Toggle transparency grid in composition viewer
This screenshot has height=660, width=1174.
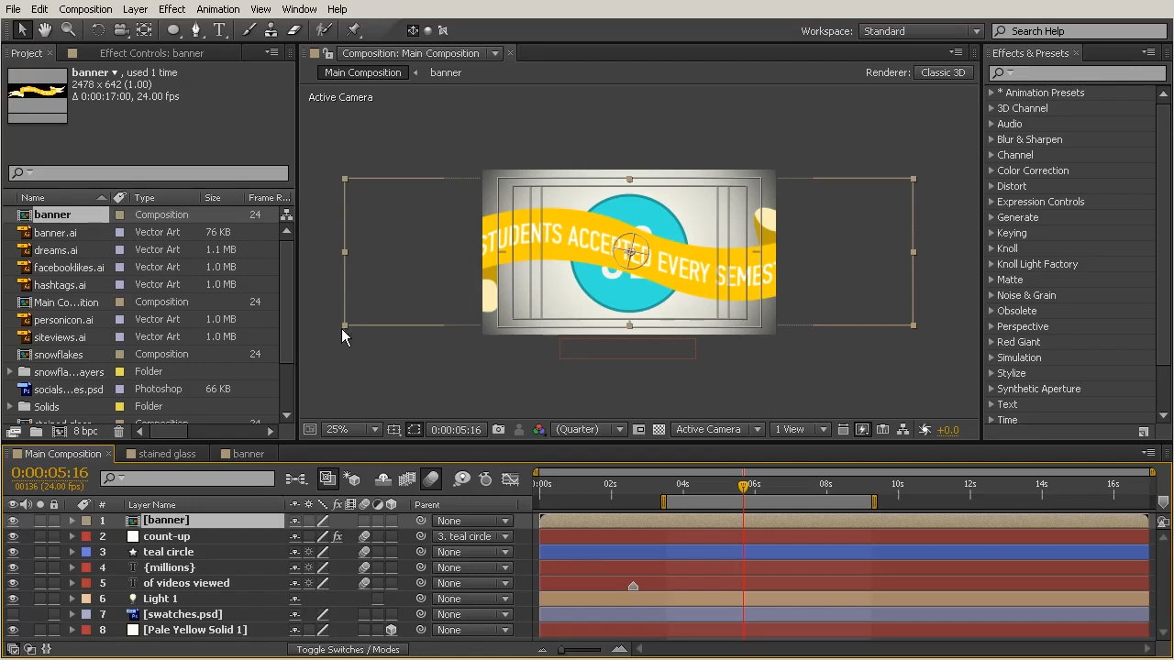point(659,429)
